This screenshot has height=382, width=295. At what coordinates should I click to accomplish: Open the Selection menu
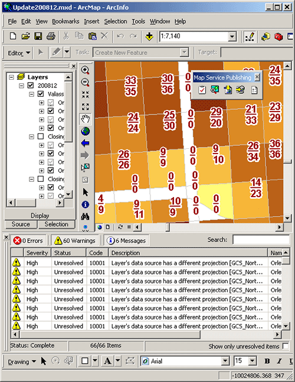(116, 21)
